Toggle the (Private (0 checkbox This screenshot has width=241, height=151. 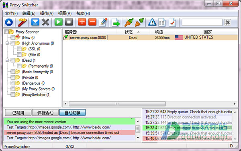13,77
